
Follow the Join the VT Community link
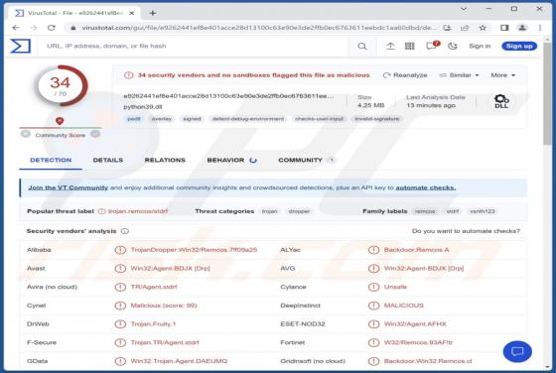tap(69, 187)
